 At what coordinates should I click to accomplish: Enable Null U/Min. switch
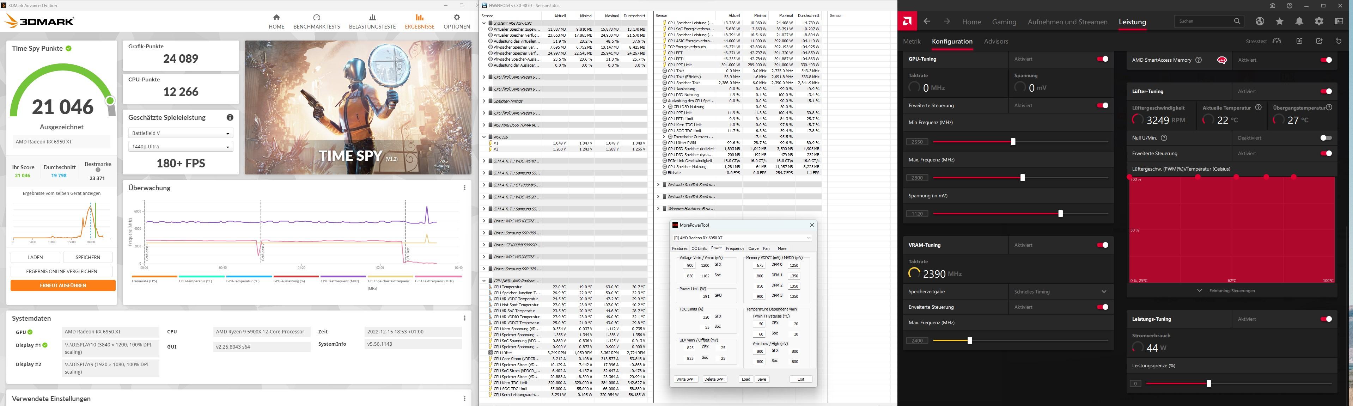point(1326,137)
